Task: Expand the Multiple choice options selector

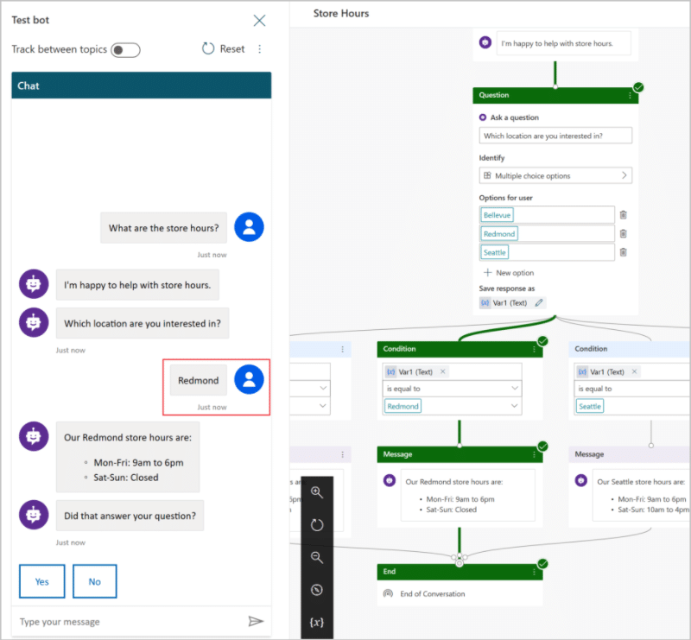Action: [x=555, y=175]
